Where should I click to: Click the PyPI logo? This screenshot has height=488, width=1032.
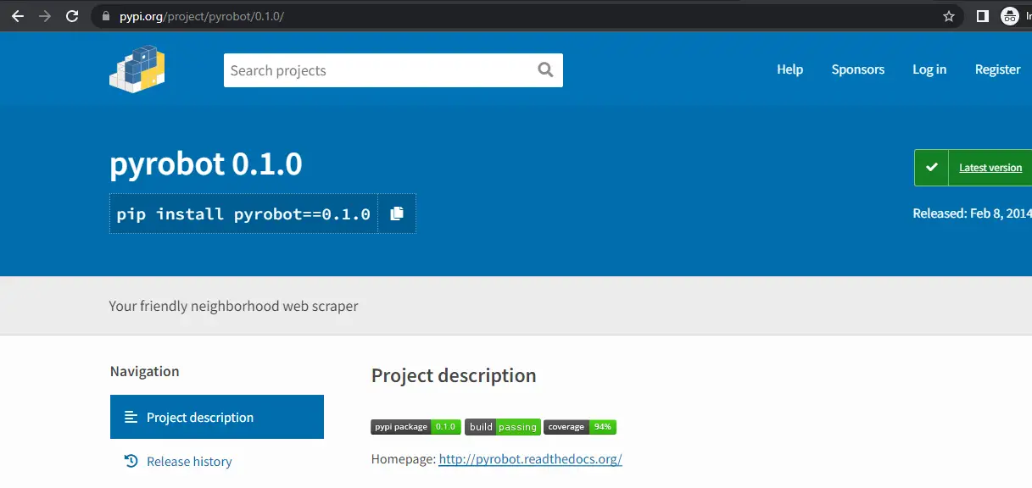coord(137,69)
